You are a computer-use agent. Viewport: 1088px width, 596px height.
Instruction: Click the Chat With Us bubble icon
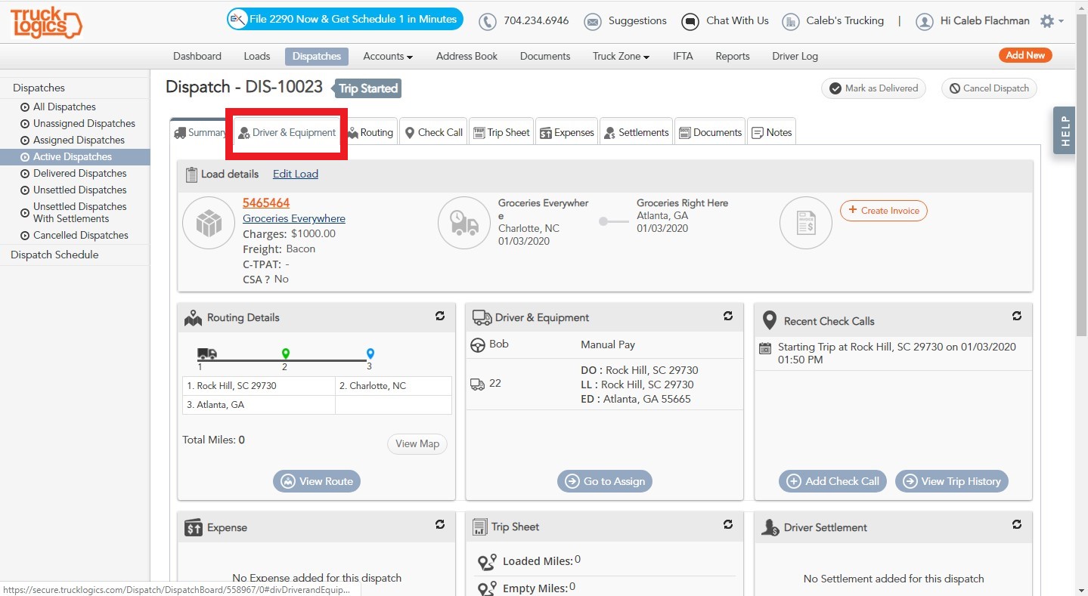click(690, 22)
